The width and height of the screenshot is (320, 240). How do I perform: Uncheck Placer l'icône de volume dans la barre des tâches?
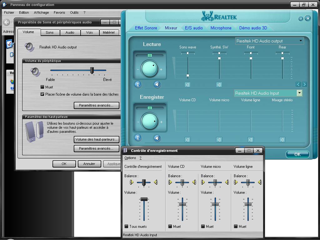[x=42, y=94]
